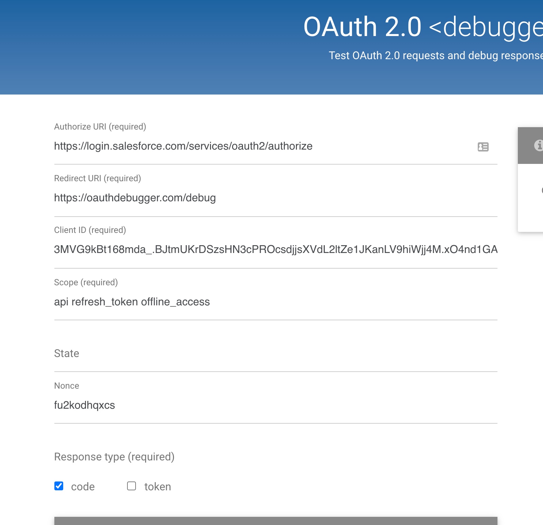Click the 'Redirect URI (required)' label
543x525 pixels.
pos(98,179)
